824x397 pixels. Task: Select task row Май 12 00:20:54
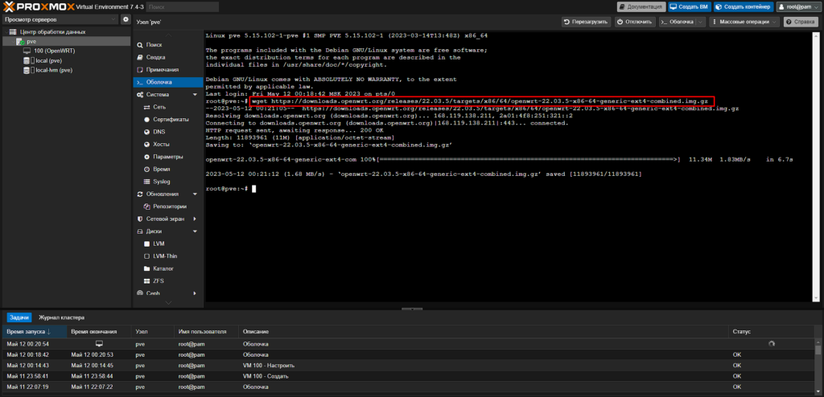click(408, 344)
